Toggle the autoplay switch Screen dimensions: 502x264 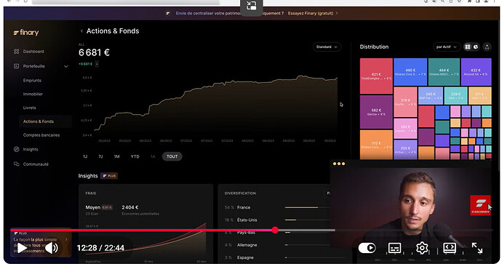(367, 248)
